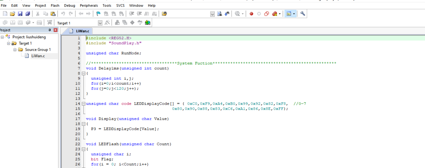Select the LiWan.c editor tab
This screenshot has height=168, width=425.
coord(79,31)
